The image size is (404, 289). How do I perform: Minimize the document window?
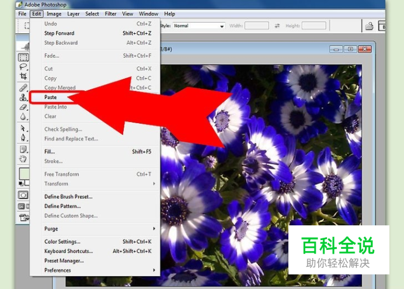336,49
